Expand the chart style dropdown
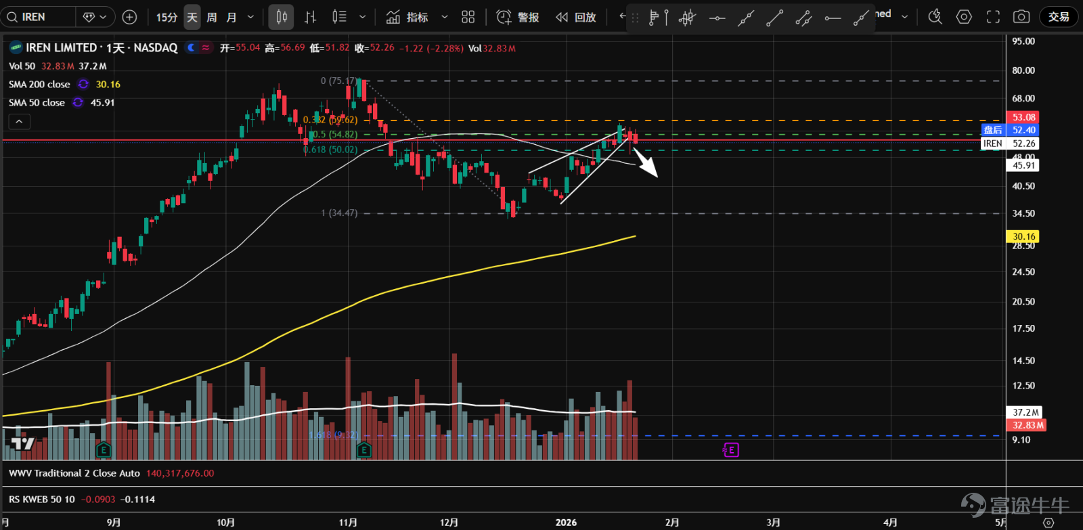Screen dimensions: 1083x530 pyautogui.click(x=362, y=17)
